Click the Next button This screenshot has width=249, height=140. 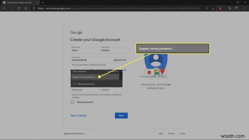click(x=121, y=116)
